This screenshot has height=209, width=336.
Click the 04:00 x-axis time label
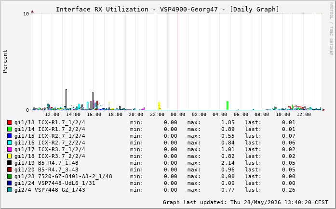tap(220, 115)
